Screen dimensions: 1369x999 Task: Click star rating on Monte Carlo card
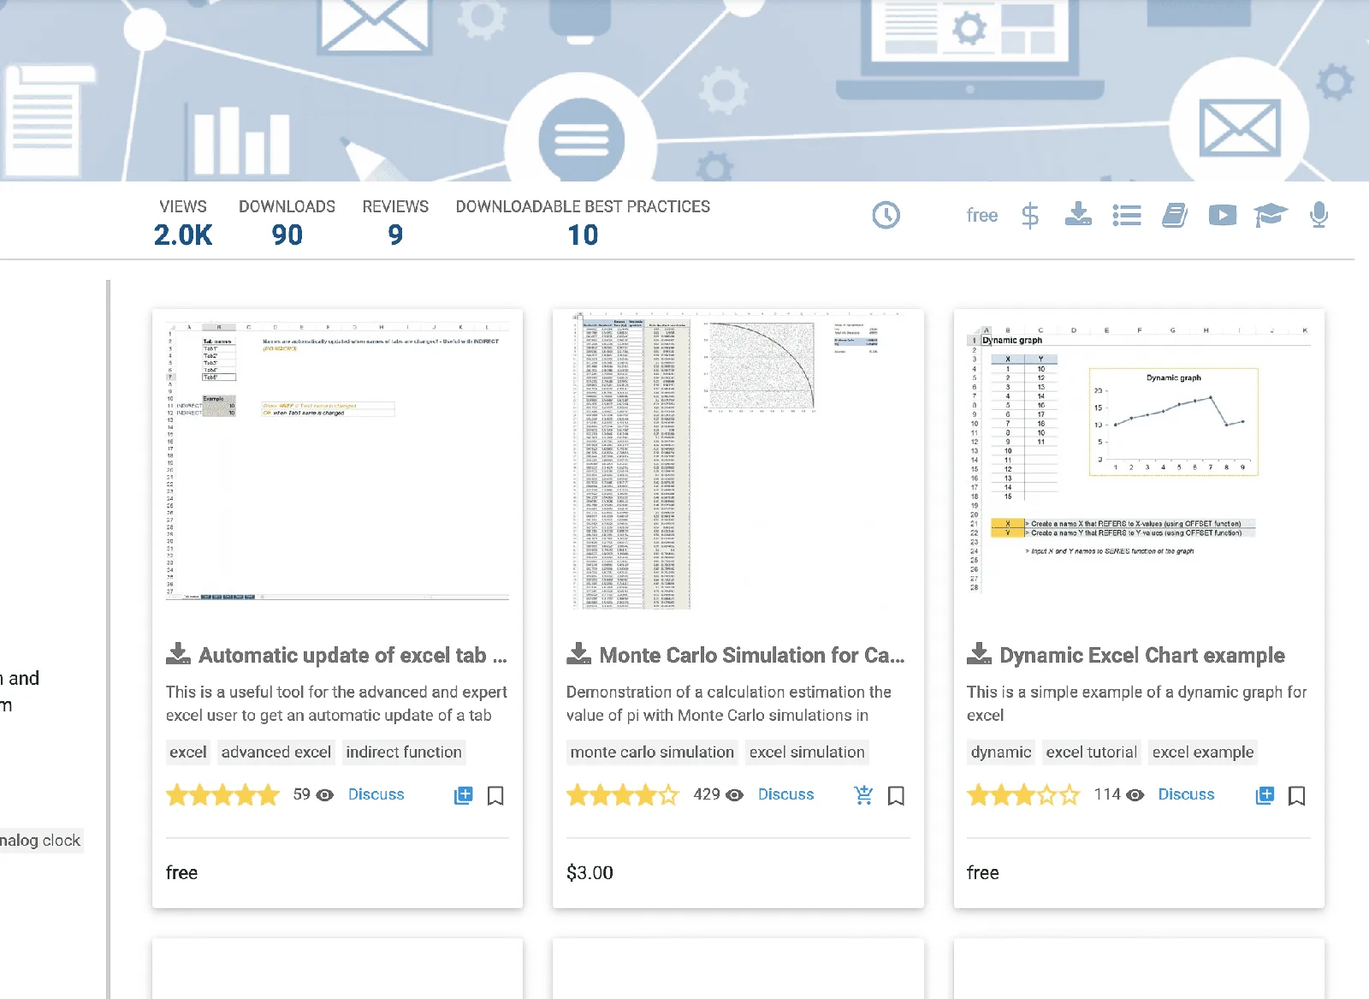[623, 795]
